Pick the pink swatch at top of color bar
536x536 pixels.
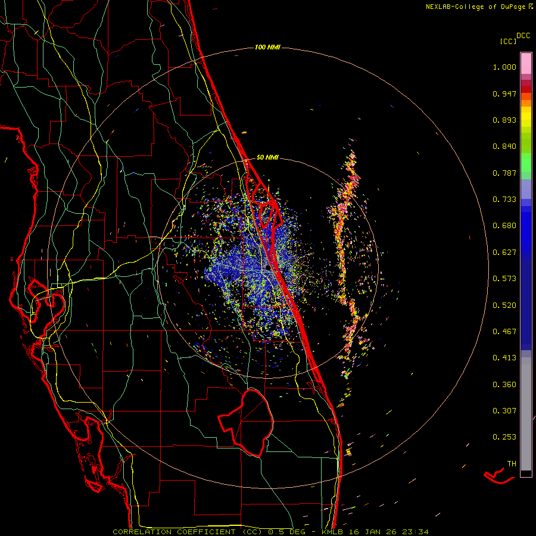(526, 63)
